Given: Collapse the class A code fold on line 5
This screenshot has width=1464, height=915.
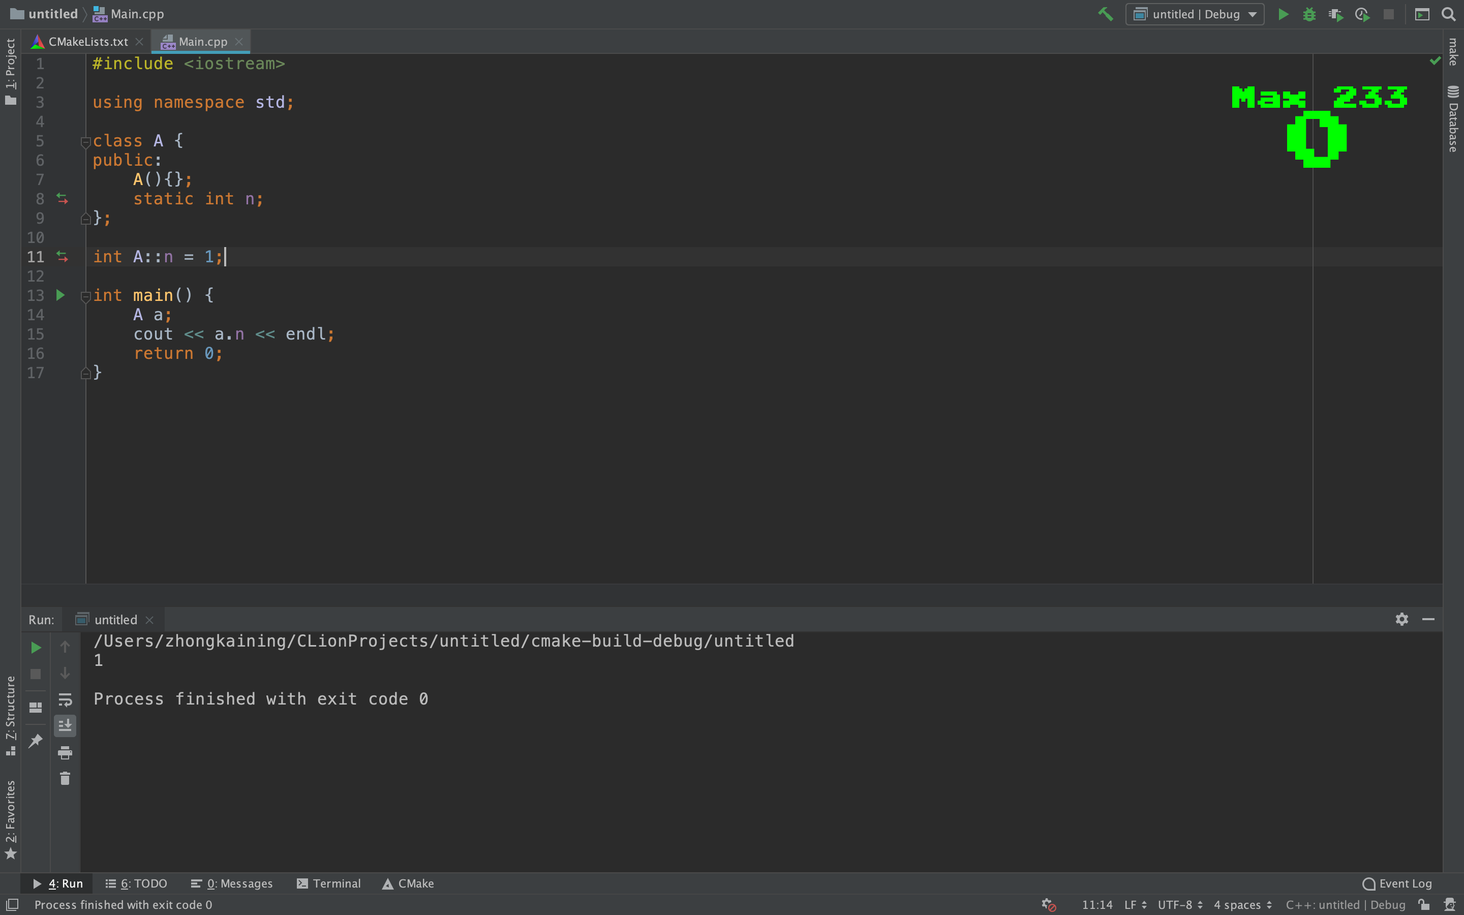Looking at the screenshot, I should tap(85, 142).
